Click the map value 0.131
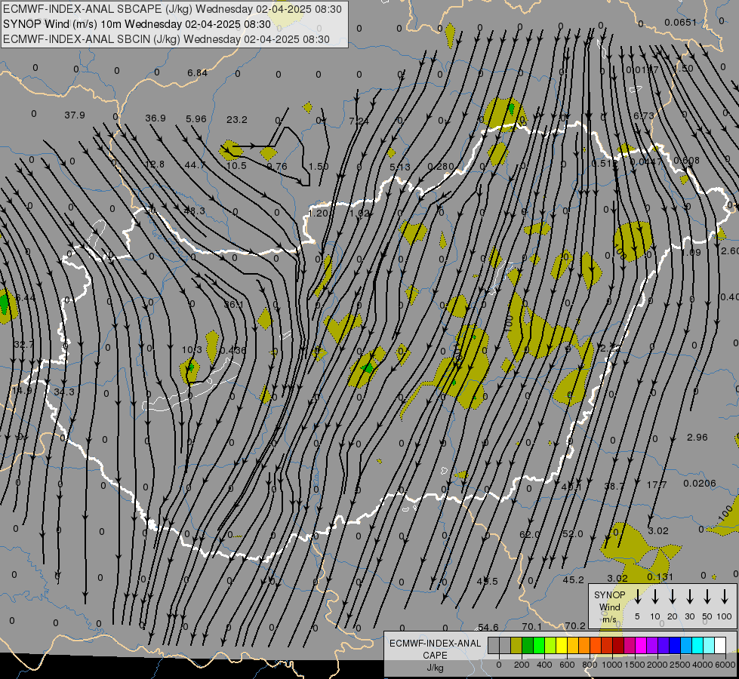This screenshot has height=679, width=739. pos(660,577)
